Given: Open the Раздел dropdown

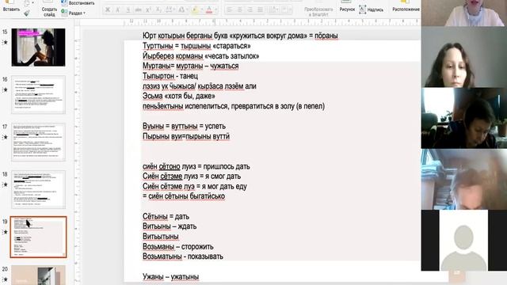Looking at the screenshot, I should click(x=74, y=13).
